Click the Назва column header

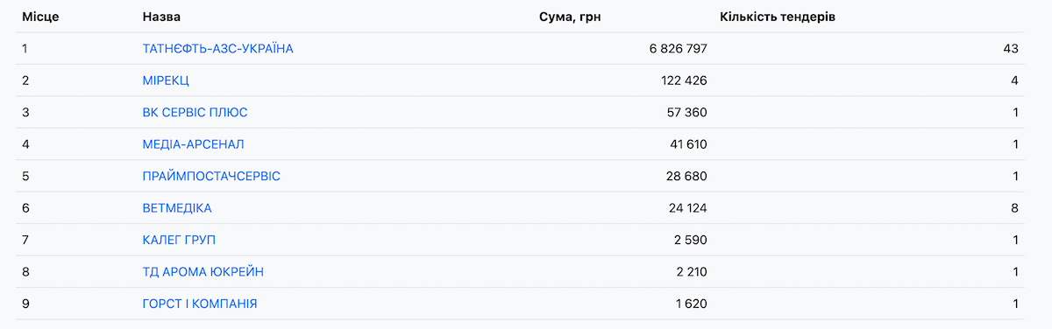coord(162,17)
